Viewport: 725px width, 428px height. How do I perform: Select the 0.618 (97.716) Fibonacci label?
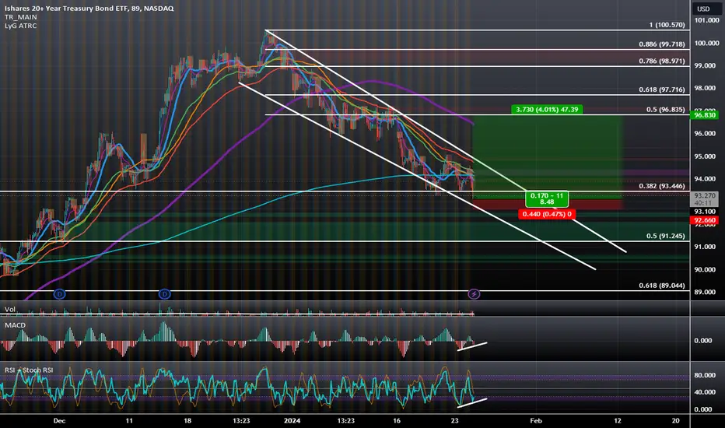pyautogui.click(x=662, y=89)
